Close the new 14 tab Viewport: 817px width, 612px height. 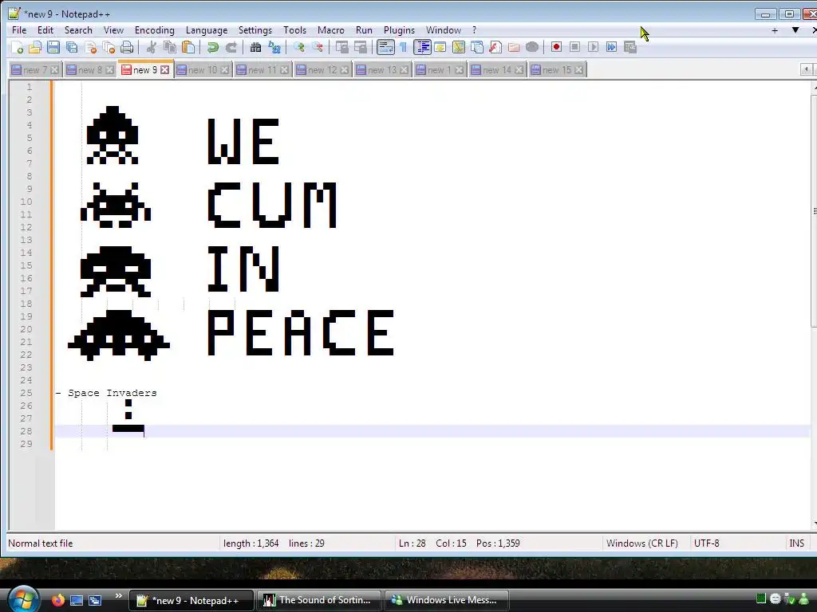(519, 70)
